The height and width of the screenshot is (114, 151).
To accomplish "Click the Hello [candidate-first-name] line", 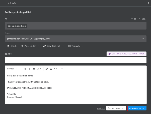I will coord(20,76).
